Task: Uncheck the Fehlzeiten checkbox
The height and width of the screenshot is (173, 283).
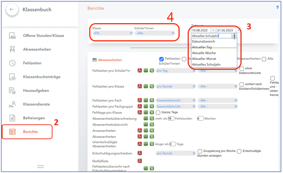Action: (161, 59)
